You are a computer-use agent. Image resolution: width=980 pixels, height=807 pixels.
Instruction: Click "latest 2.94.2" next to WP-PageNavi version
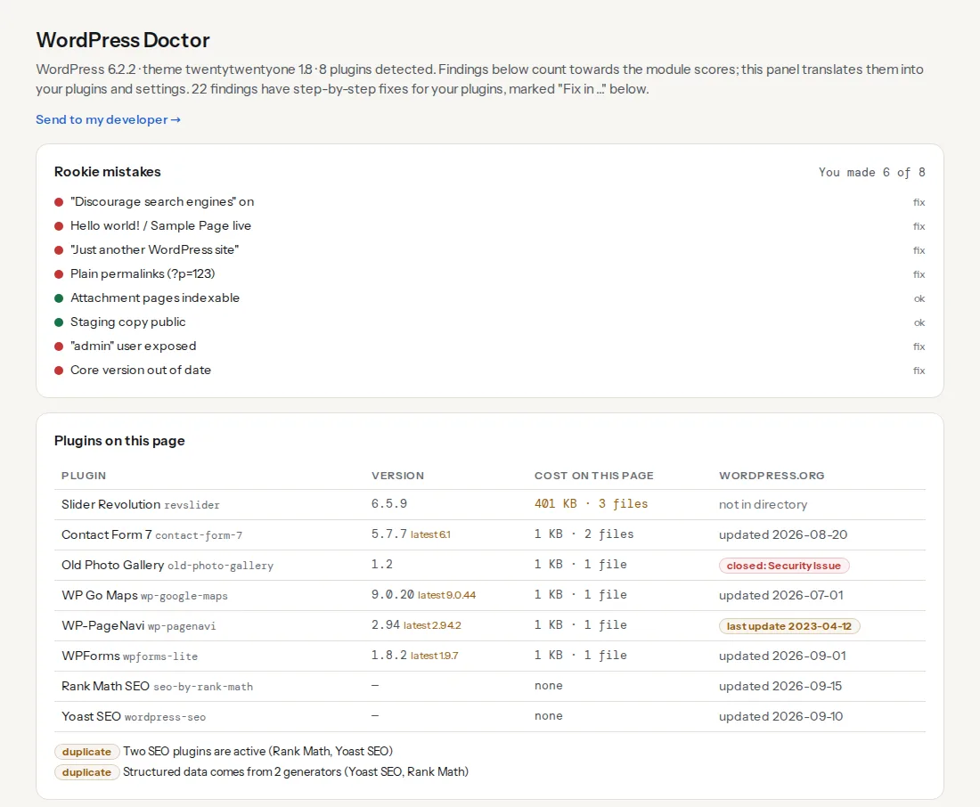[432, 625]
